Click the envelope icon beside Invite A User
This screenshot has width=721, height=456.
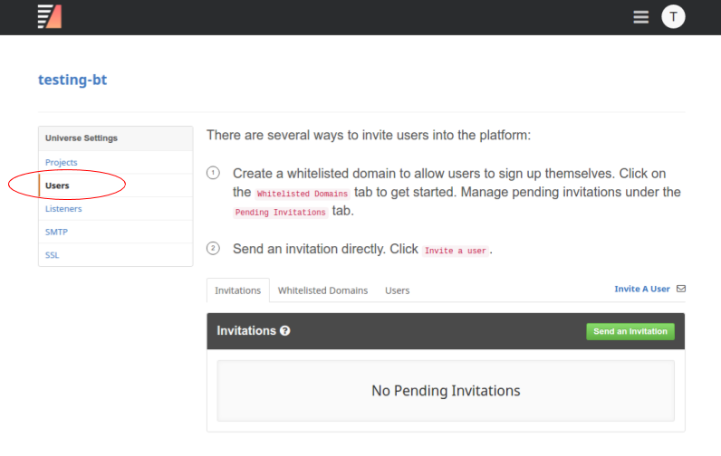tap(681, 290)
